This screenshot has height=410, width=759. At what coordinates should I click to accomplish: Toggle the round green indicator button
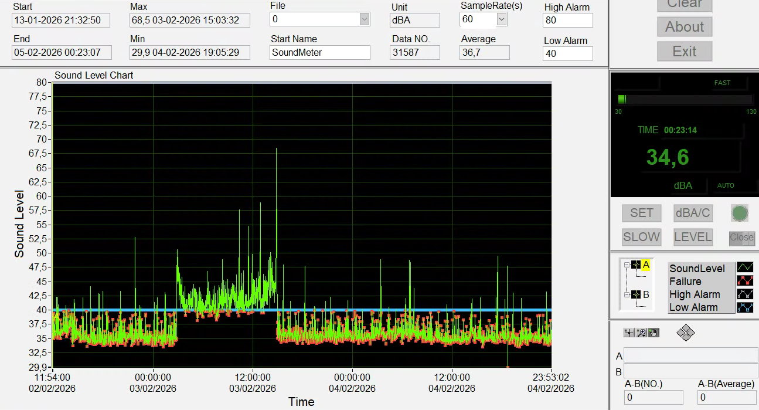(740, 214)
